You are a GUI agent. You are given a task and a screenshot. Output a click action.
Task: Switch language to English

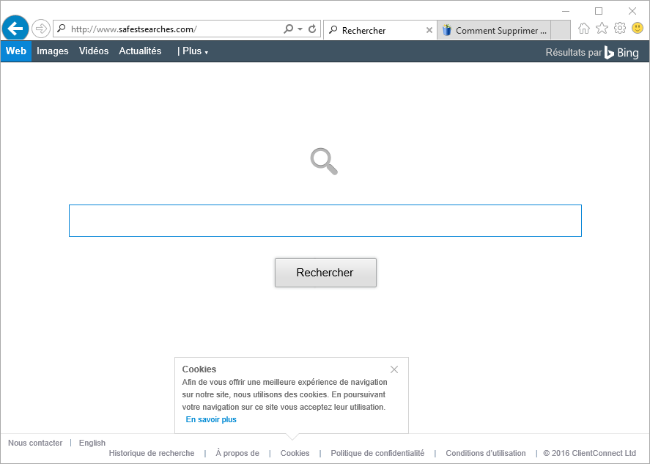coord(92,443)
